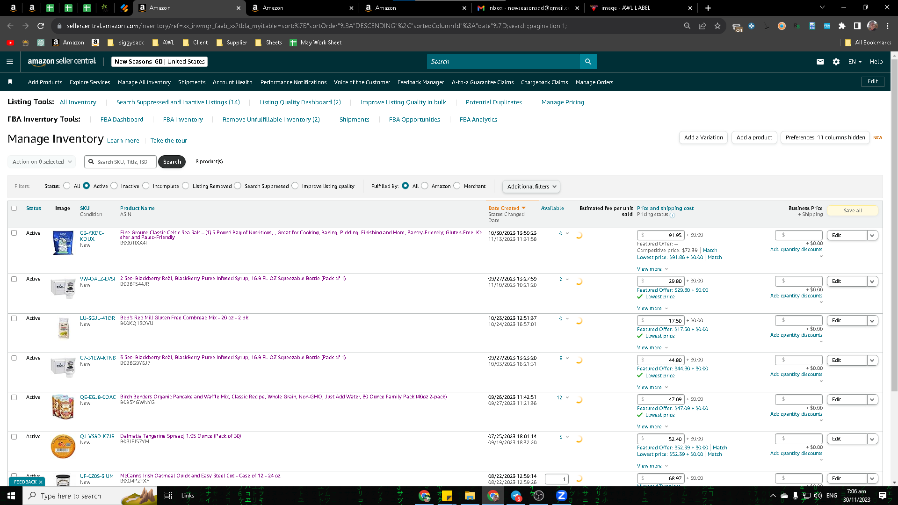The height and width of the screenshot is (505, 898).
Task: Open the side panel browser icon
Action: click(857, 26)
